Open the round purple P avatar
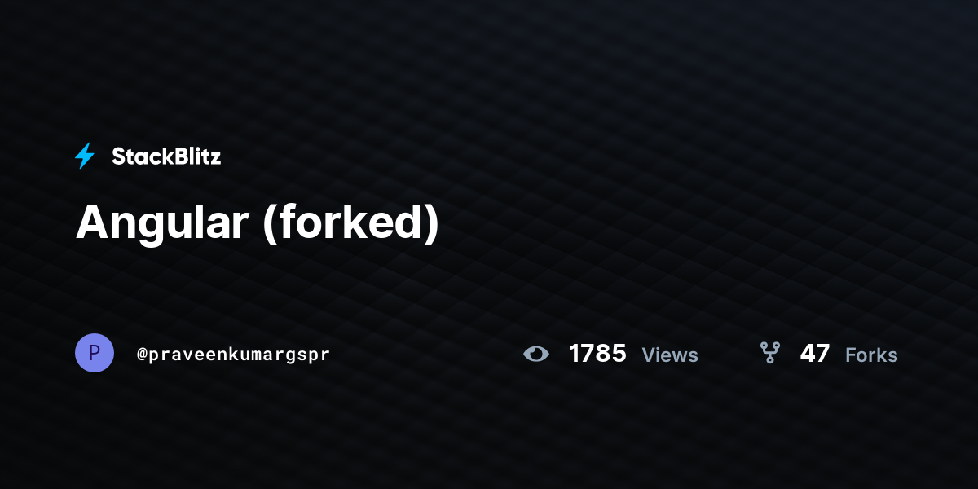This screenshot has width=978, height=489. tap(95, 353)
